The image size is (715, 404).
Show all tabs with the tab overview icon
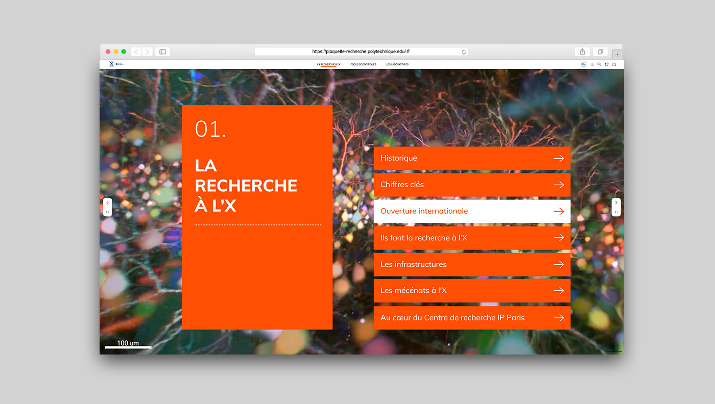pyautogui.click(x=600, y=52)
